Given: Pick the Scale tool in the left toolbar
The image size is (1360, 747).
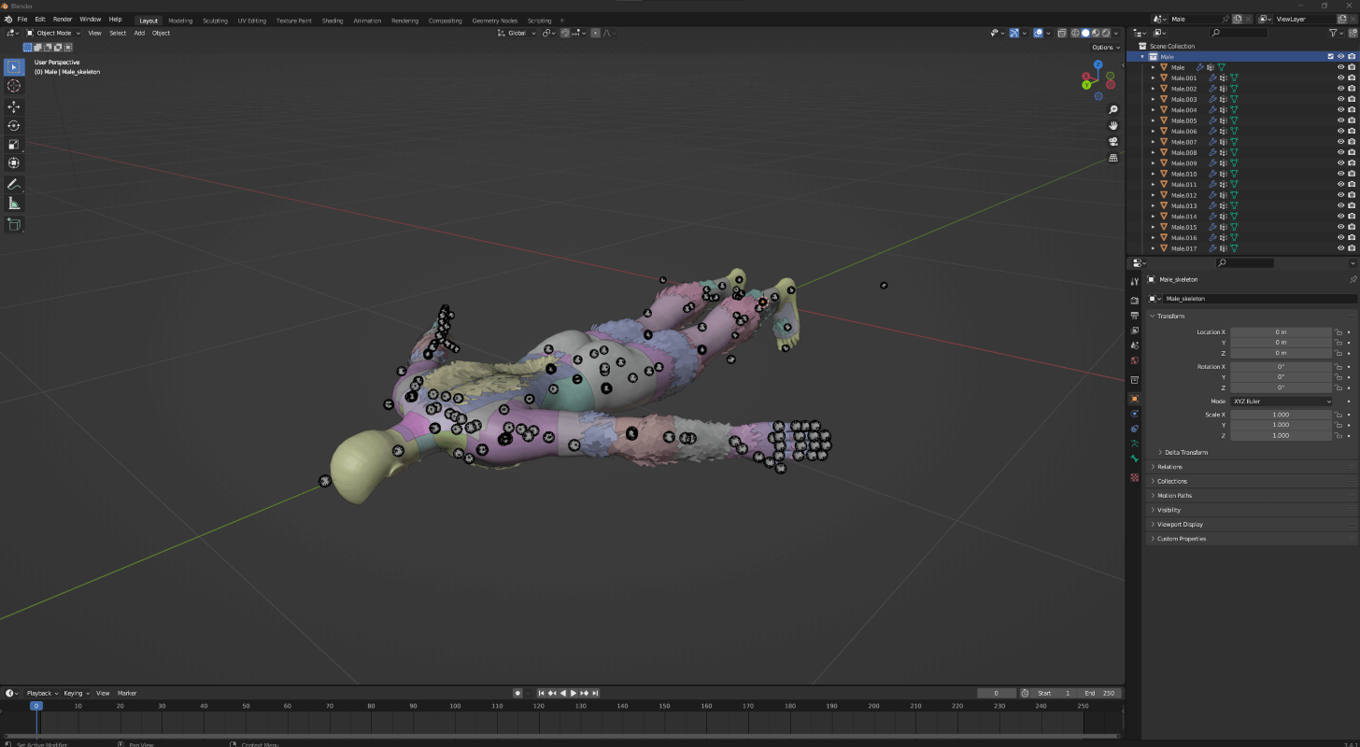Looking at the screenshot, I should (14, 144).
